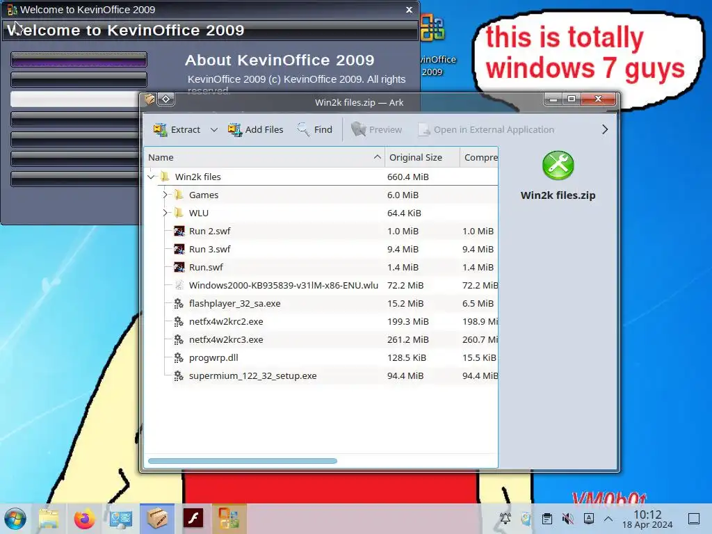Select the flashplayer_32_sa.exe icon

coord(179,303)
